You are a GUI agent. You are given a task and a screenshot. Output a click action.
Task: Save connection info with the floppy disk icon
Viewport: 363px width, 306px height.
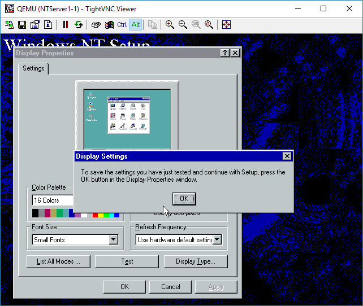(22, 25)
